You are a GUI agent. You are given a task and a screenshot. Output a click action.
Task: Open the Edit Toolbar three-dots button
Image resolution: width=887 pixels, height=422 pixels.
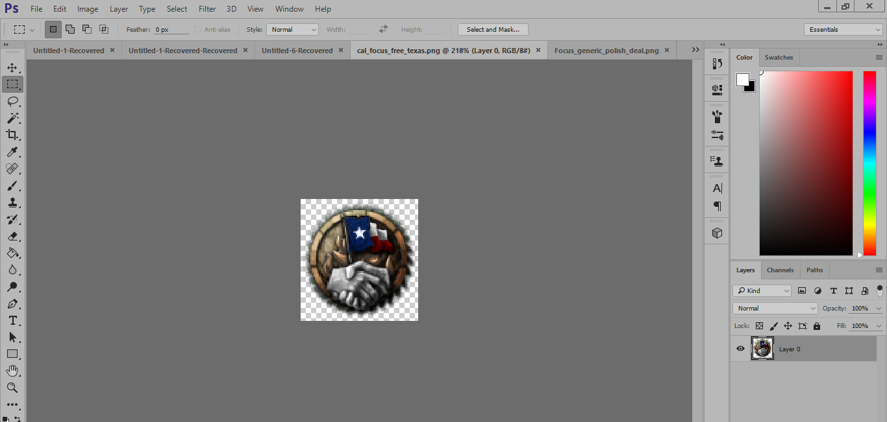[12, 404]
